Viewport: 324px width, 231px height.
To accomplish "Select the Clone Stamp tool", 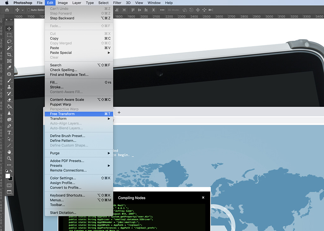I will pyautogui.click(x=9, y=87).
